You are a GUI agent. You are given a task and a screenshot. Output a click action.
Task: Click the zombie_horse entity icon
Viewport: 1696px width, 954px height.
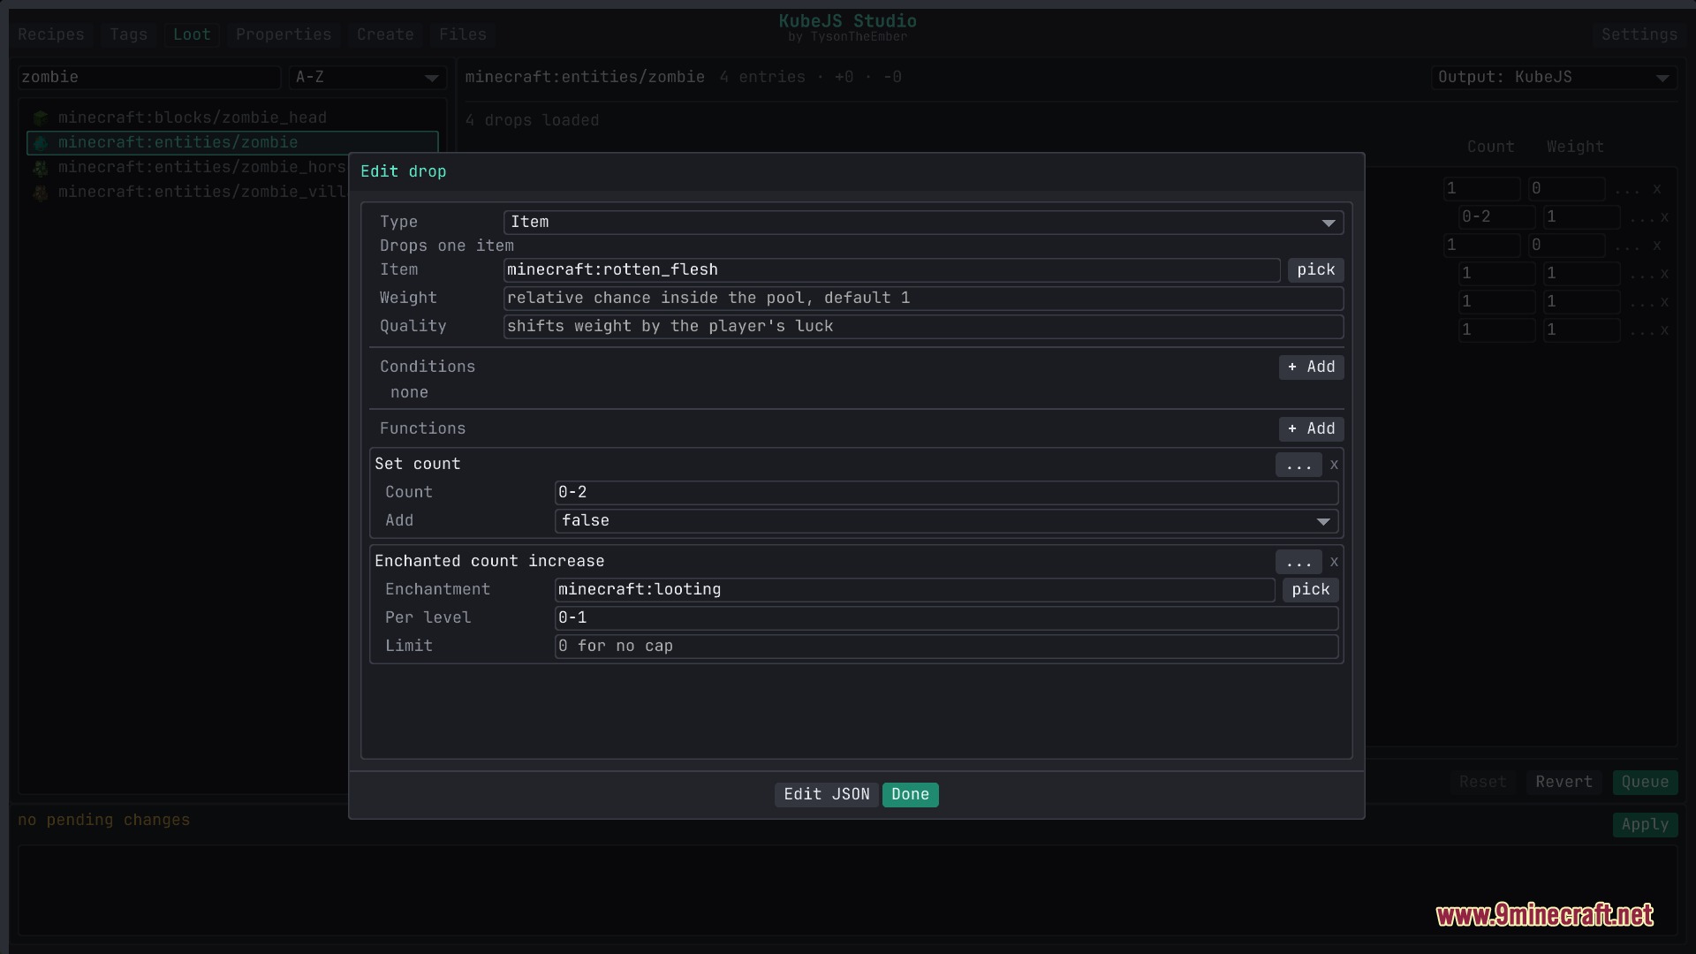[40, 167]
